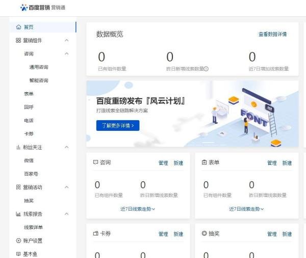
Task: Click the info icon after 昨日新增线索数量
Action: [x=206, y=69]
